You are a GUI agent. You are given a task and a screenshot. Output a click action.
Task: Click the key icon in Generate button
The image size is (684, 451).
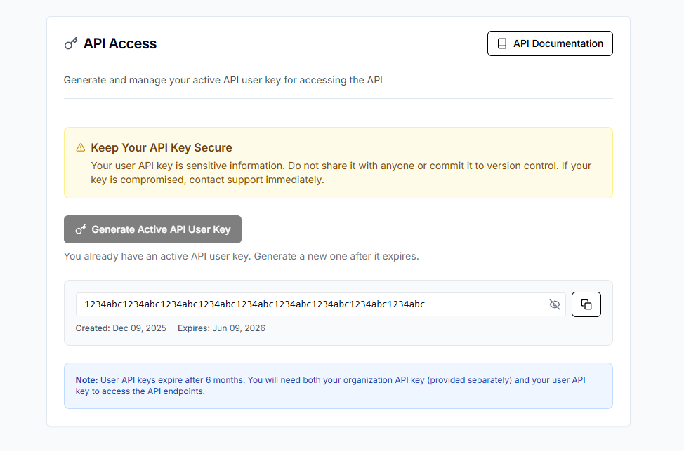coord(81,229)
